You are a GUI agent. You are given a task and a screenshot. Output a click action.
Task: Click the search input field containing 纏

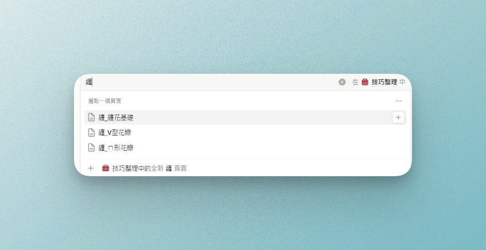tap(210, 82)
